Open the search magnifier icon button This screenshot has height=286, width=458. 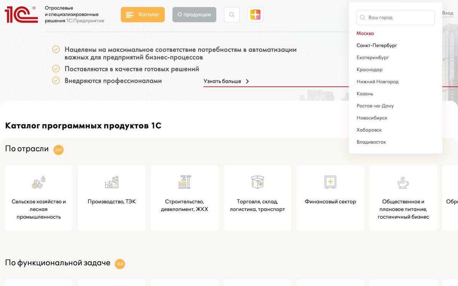[232, 15]
